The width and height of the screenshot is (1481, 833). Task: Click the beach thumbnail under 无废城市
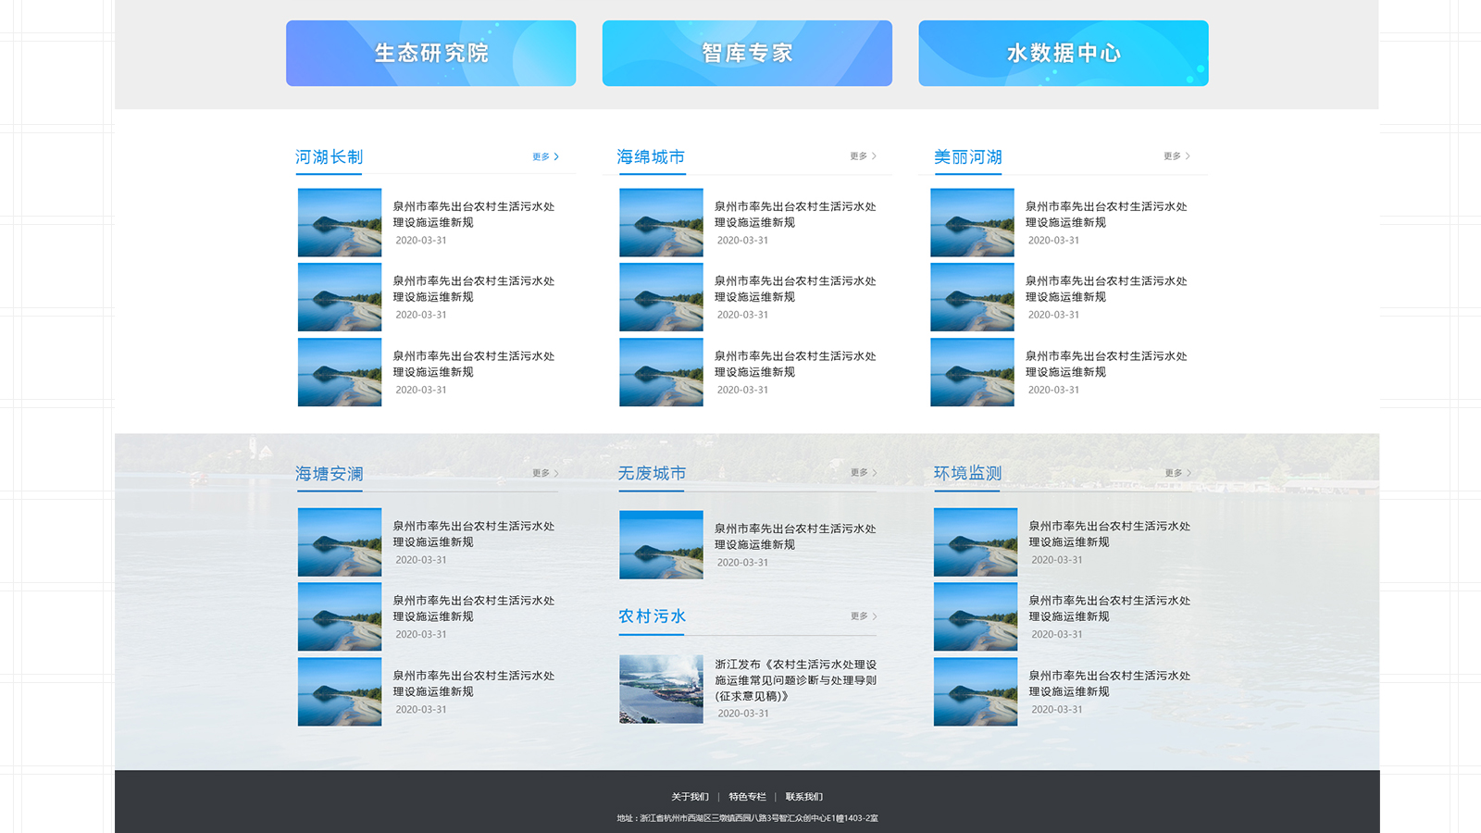tap(661, 545)
